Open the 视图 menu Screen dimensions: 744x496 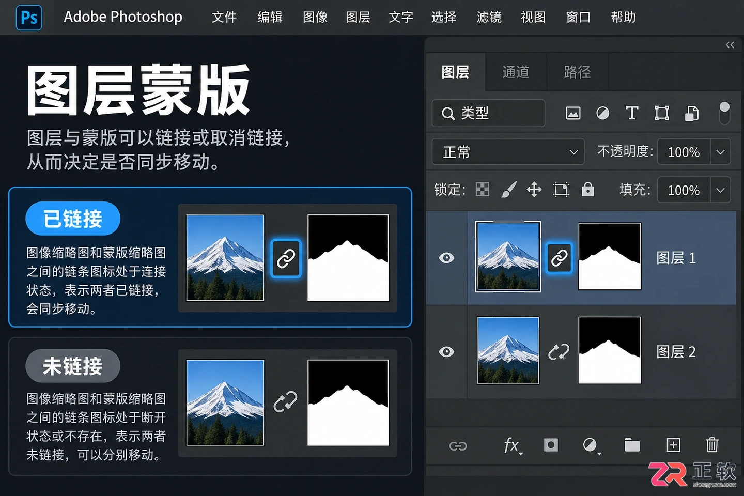(x=533, y=17)
